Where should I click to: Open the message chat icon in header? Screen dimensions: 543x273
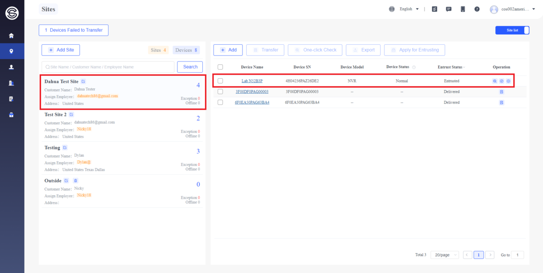point(448,9)
